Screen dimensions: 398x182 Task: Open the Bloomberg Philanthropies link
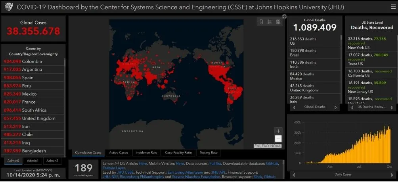142,177
